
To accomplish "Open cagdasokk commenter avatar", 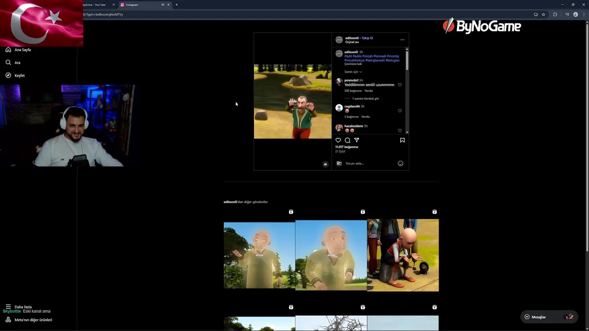I will pyautogui.click(x=339, y=108).
